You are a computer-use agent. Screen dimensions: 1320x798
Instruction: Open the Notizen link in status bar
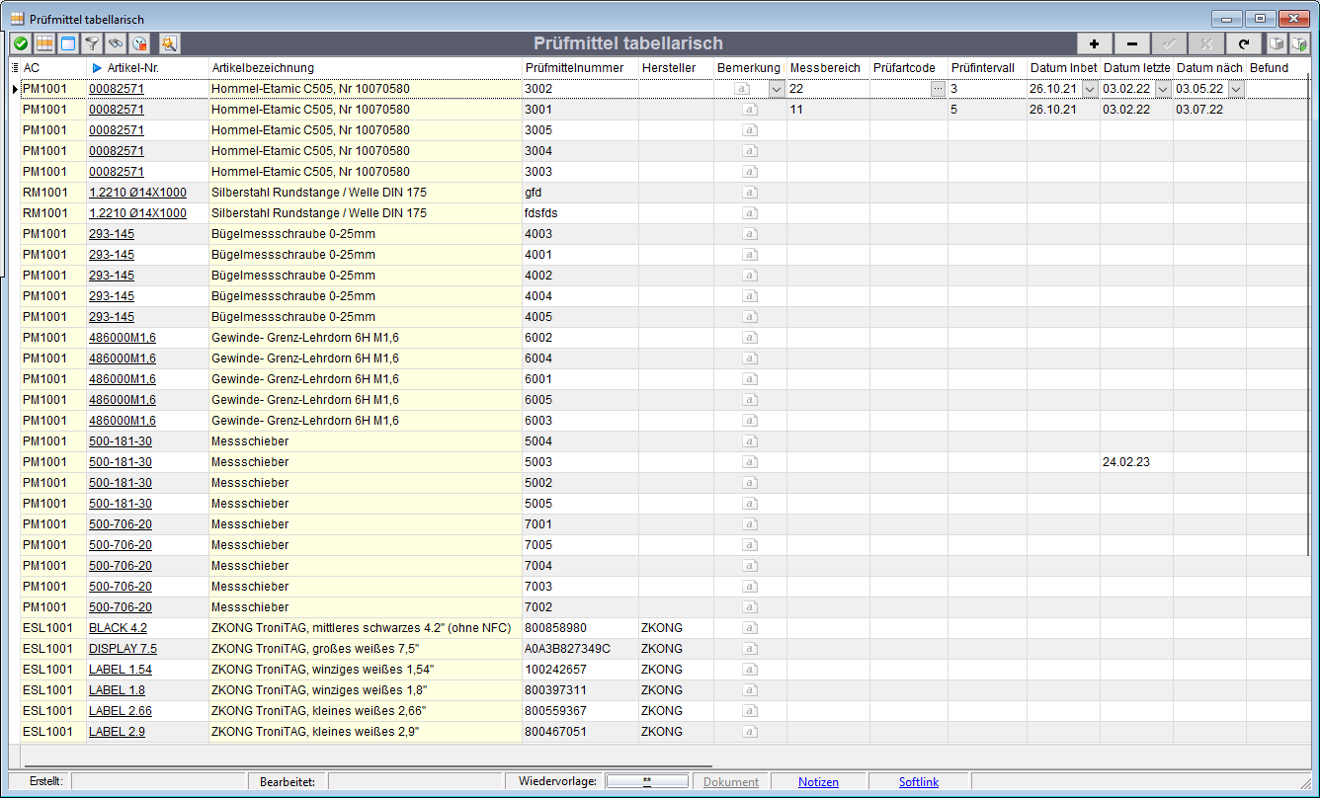(818, 782)
